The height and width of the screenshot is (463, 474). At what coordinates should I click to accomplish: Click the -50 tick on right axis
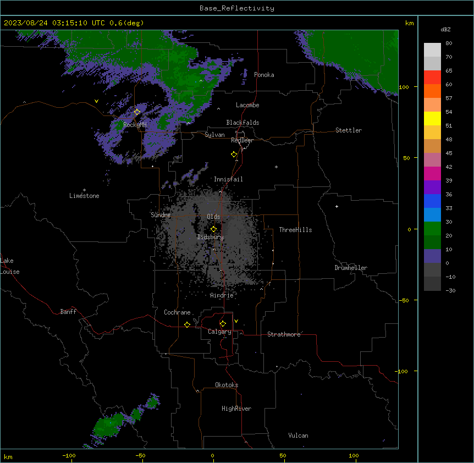tap(404, 300)
